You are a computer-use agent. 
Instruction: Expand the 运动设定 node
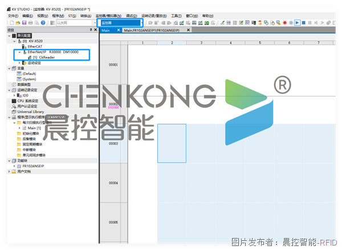point(19,63)
